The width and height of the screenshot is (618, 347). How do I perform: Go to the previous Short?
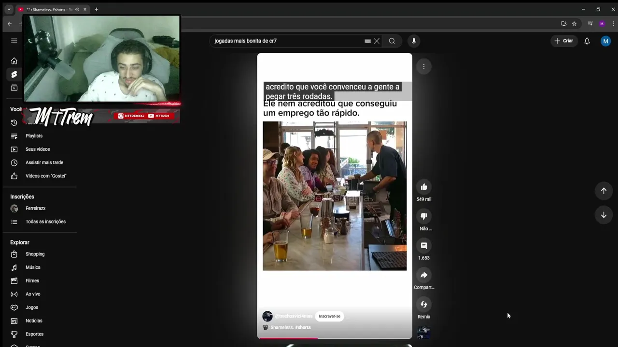tap(604, 191)
